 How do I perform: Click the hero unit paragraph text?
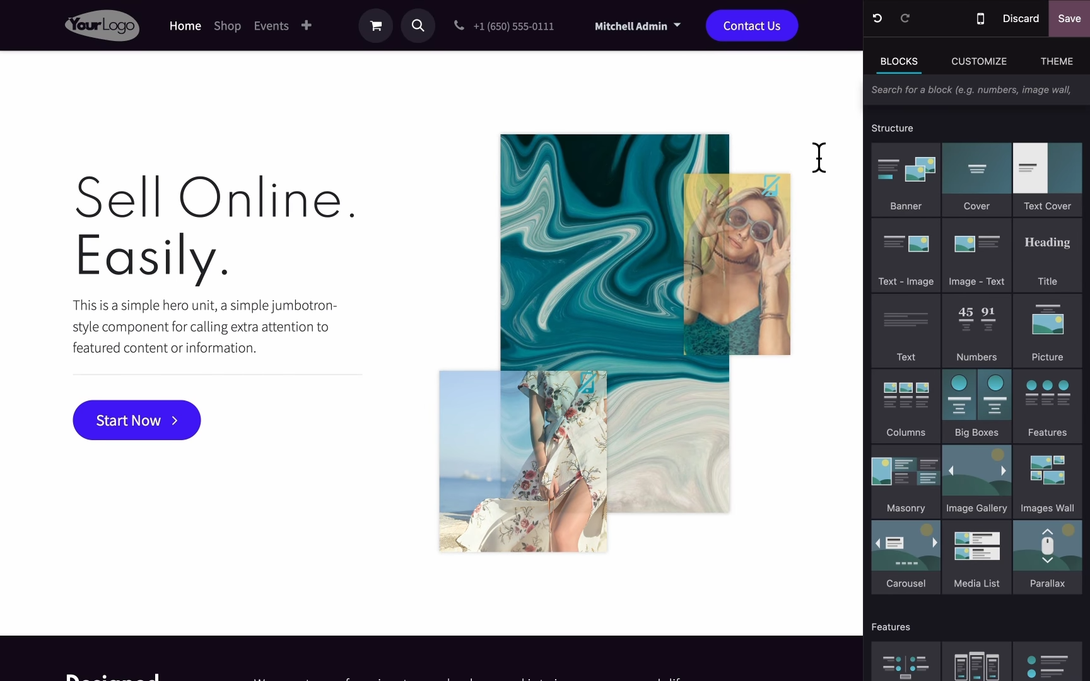coord(205,327)
